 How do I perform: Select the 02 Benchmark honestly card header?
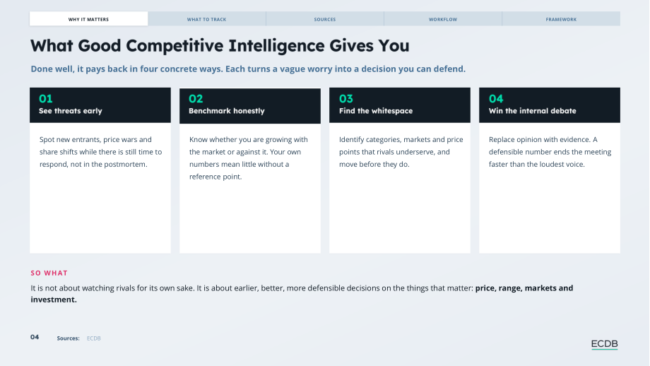[250, 105]
